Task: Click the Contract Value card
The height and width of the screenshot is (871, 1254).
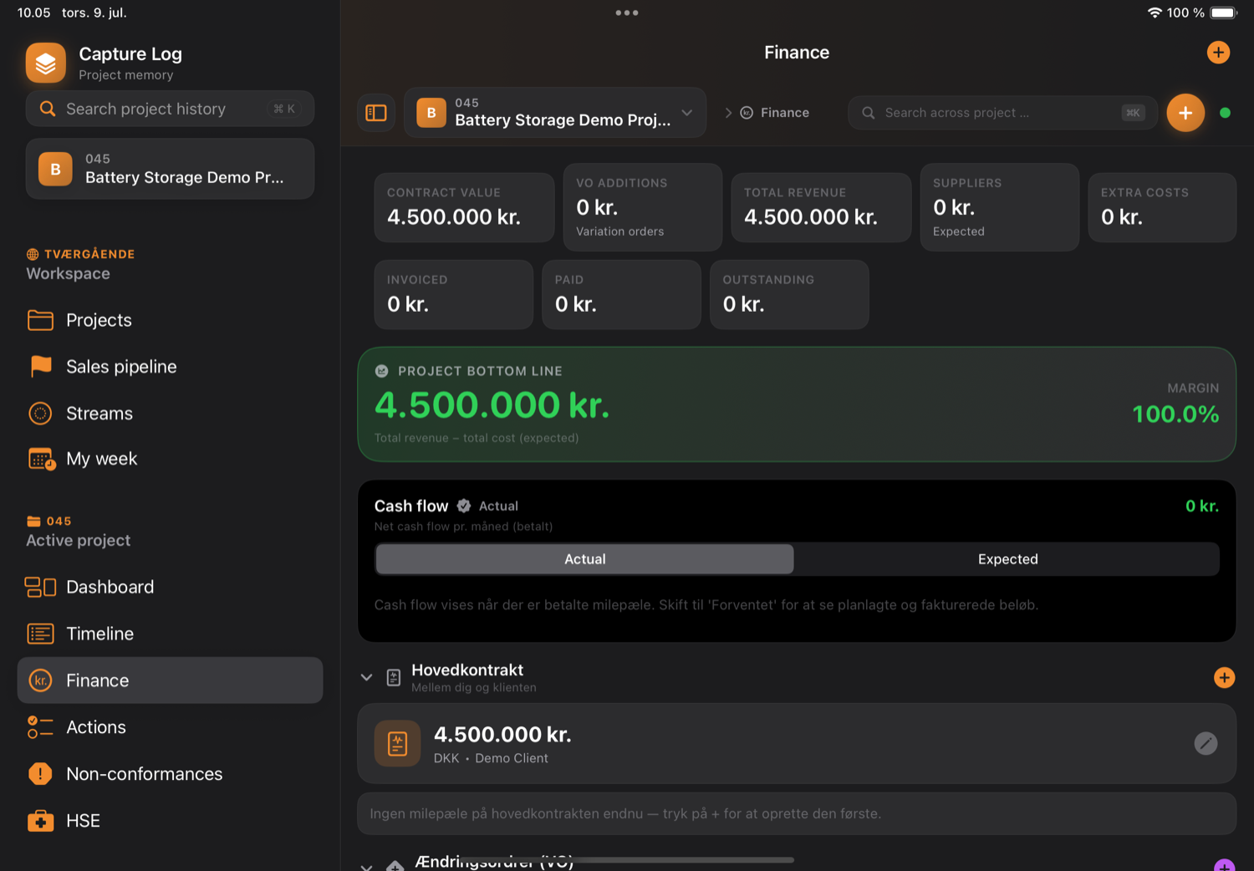Action: coord(464,207)
